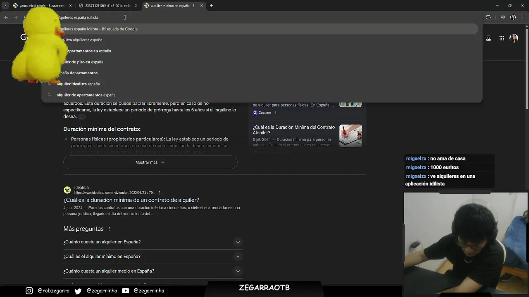Screen dimensions: 529x297
Task: Click the '@robzegarra' handle
Action: pos(53,291)
